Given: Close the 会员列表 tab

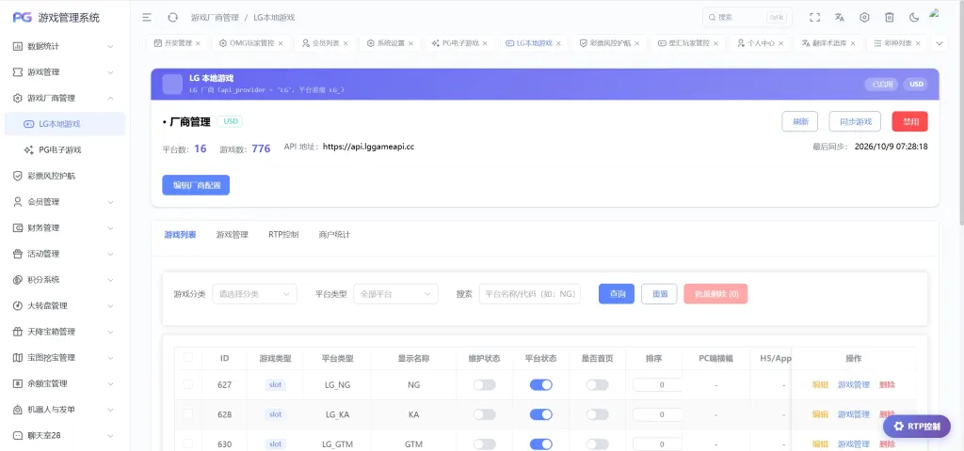Looking at the screenshot, I should tap(345, 43).
